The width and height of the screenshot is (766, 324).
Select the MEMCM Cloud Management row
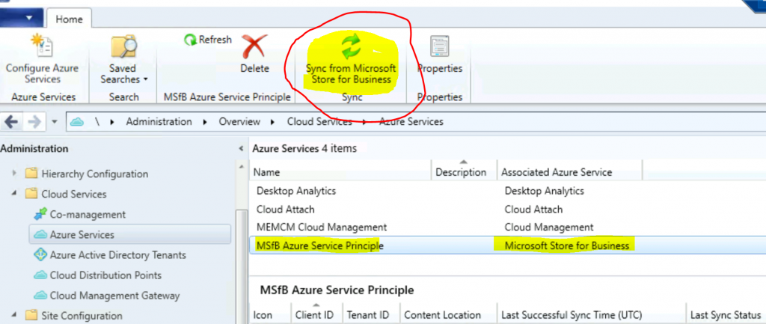(507, 227)
